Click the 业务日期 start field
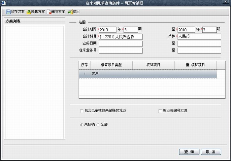This screenshot has height=161, width=231. click(121, 44)
